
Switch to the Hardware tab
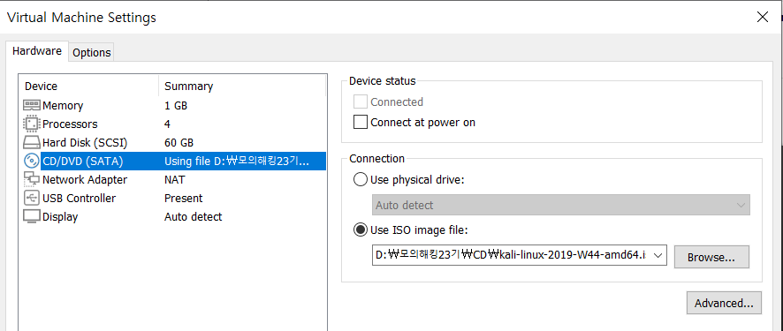(37, 51)
